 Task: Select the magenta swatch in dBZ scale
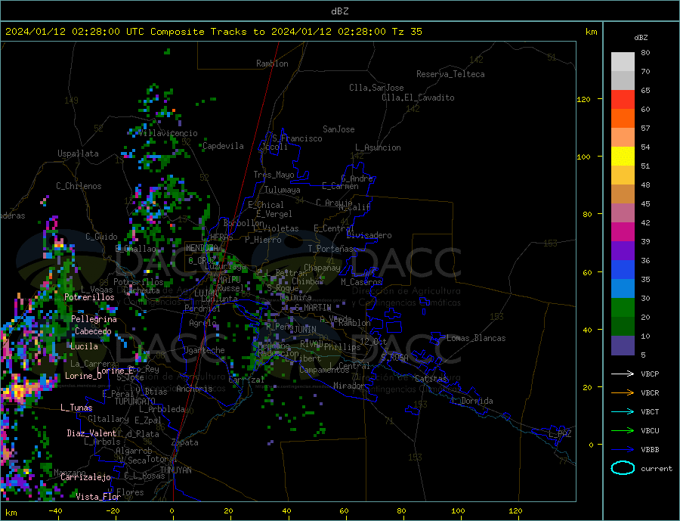(x=623, y=232)
